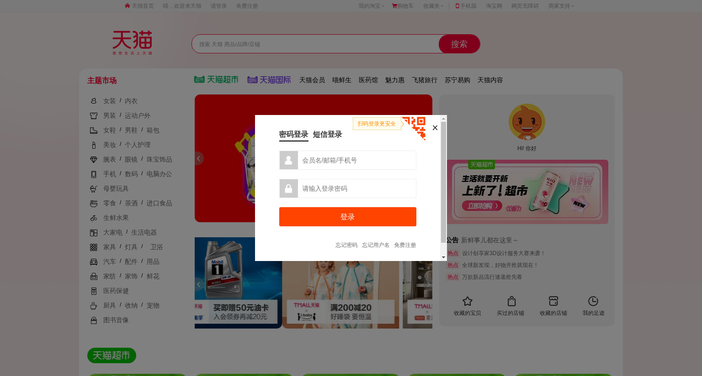The image size is (702, 376).
Task: Click the Tmall 天猫 logo
Action: [133, 42]
